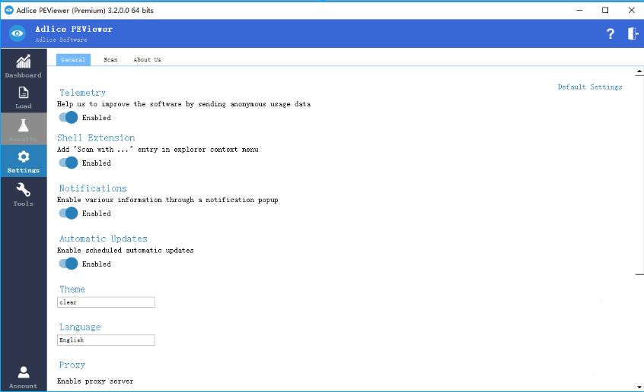Image resolution: width=644 pixels, height=392 pixels.
Task: Click the Default Settings link
Action: click(590, 87)
